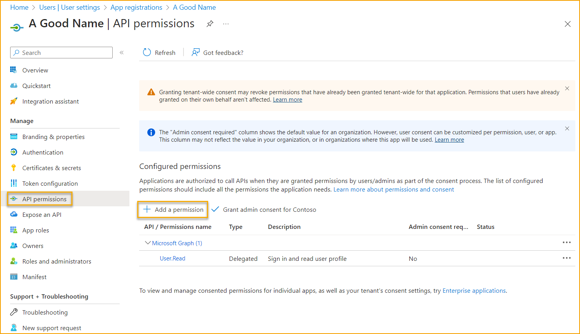580x334 pixels.
Task: Click the Authentication icon
Action: coord(14,152)
